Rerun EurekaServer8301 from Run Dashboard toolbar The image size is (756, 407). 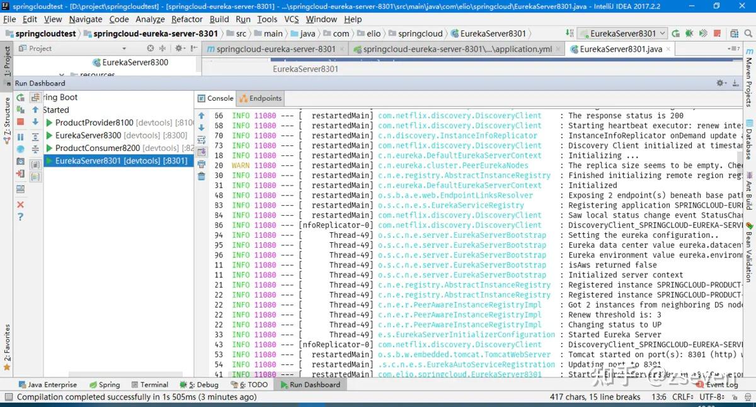click(x=20, y=98)
